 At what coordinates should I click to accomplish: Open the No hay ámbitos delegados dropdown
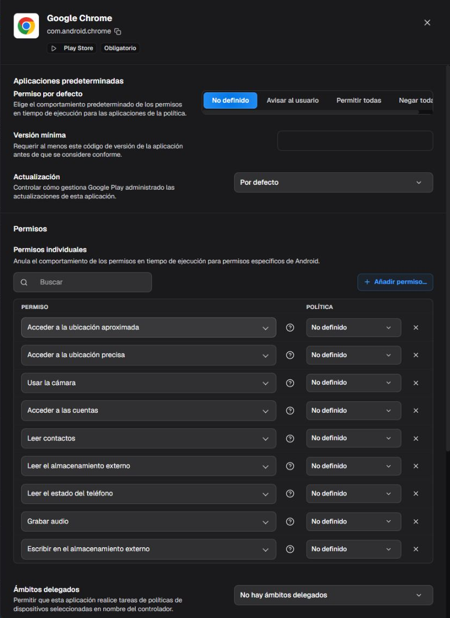334,595
